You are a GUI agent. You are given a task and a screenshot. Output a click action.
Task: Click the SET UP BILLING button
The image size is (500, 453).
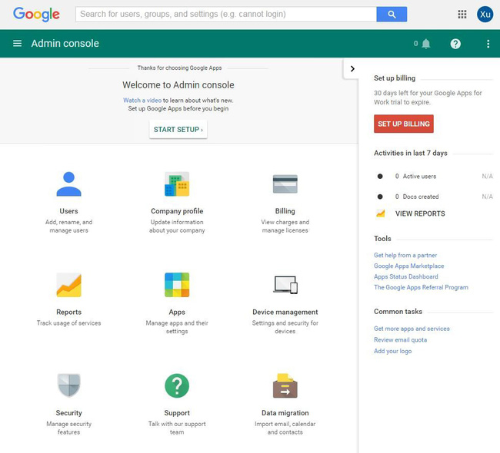[x=404, y=124]
